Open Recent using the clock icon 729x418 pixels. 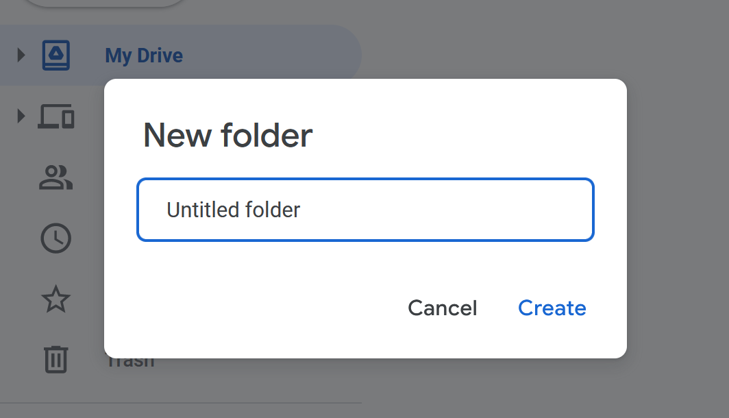[55, 238]
